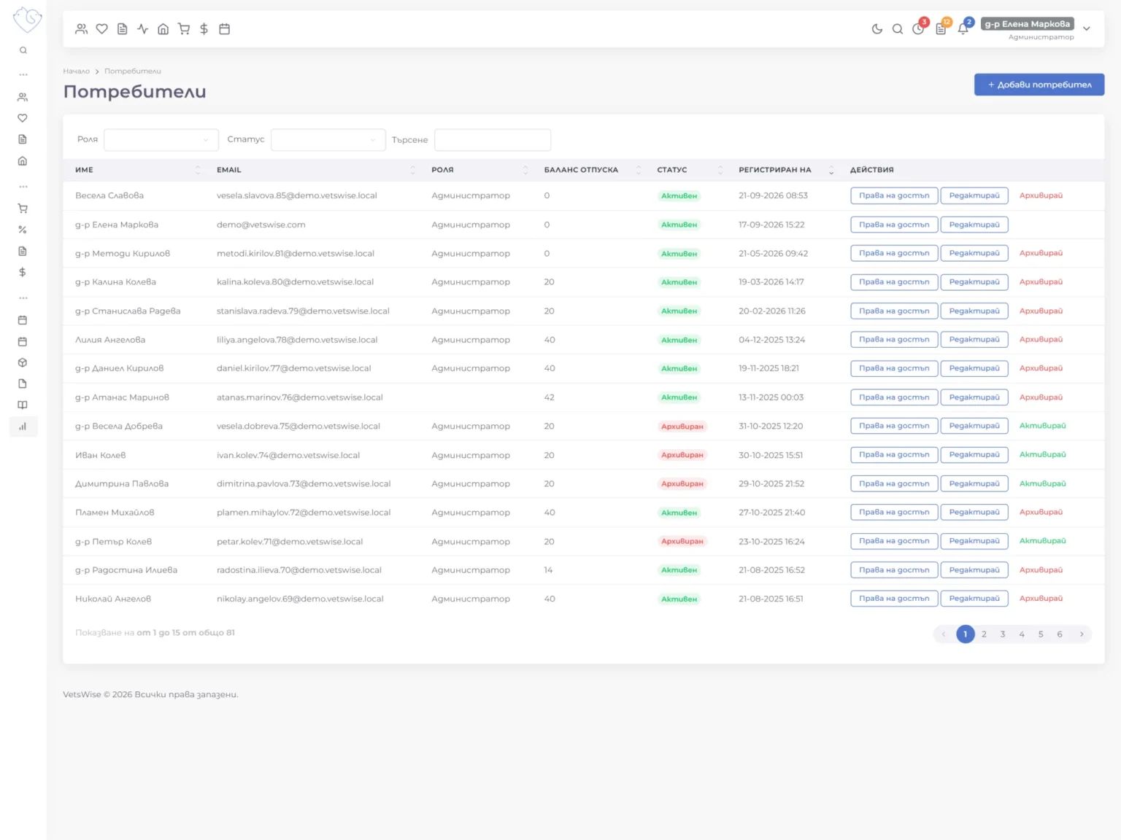This screenshot has height=840, width=1121.
Task: Go to next page using the right arrow
Action: (x=1082, y=634)
